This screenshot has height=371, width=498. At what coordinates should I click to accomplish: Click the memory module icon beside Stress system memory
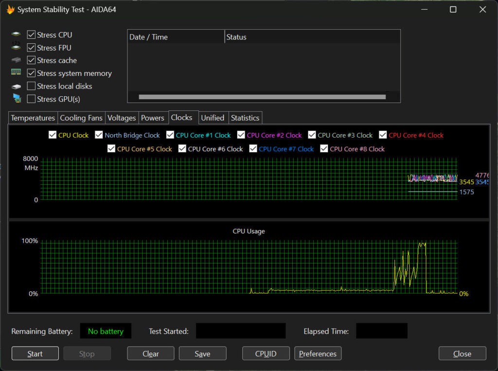tap(16, 72)
